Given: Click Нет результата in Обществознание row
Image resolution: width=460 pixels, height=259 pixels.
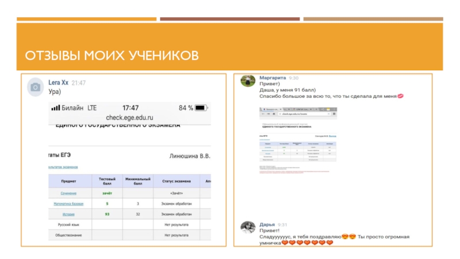Looking at the screenshot, I should tap(177, 235).
